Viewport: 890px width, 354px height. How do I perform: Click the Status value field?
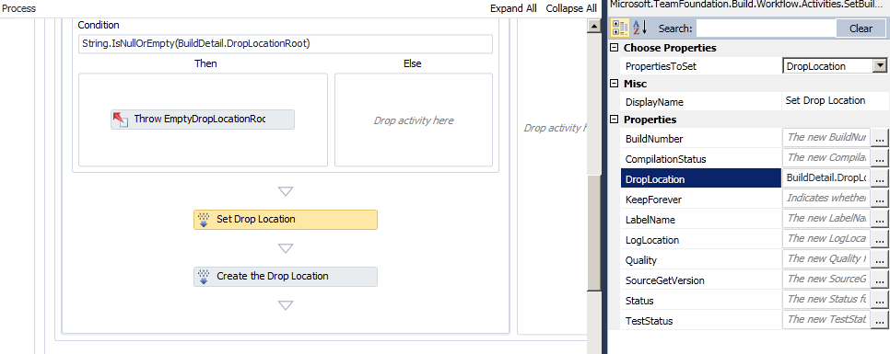click(826, 300)
